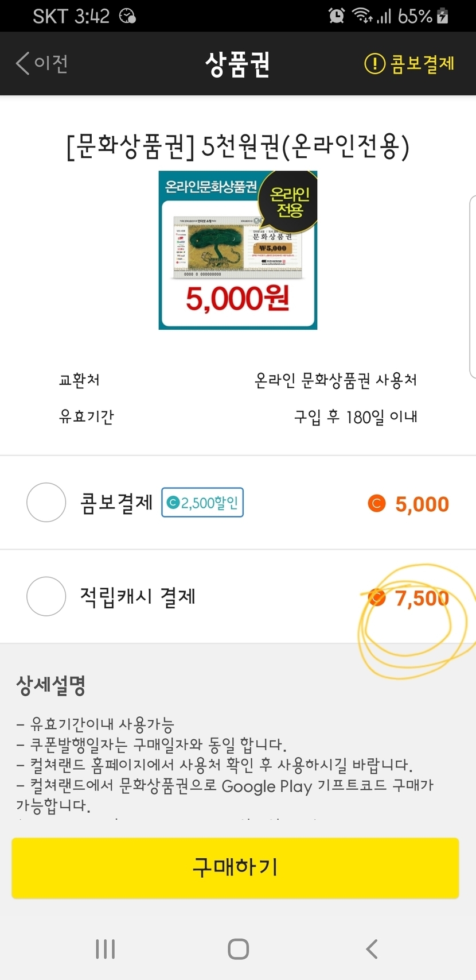Tap the 이전 back text
The image size is (476, 980).
(51, 63)
